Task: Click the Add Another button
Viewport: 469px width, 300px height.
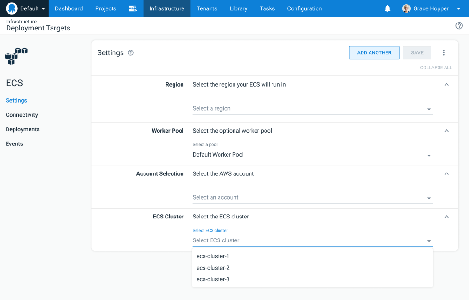Action: (x=374, y=53)
